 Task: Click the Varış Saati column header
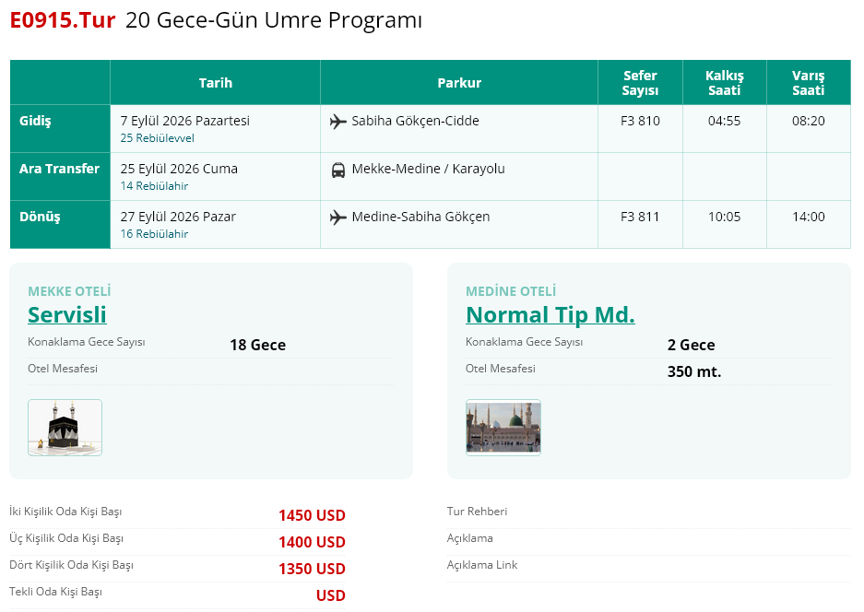809,83
